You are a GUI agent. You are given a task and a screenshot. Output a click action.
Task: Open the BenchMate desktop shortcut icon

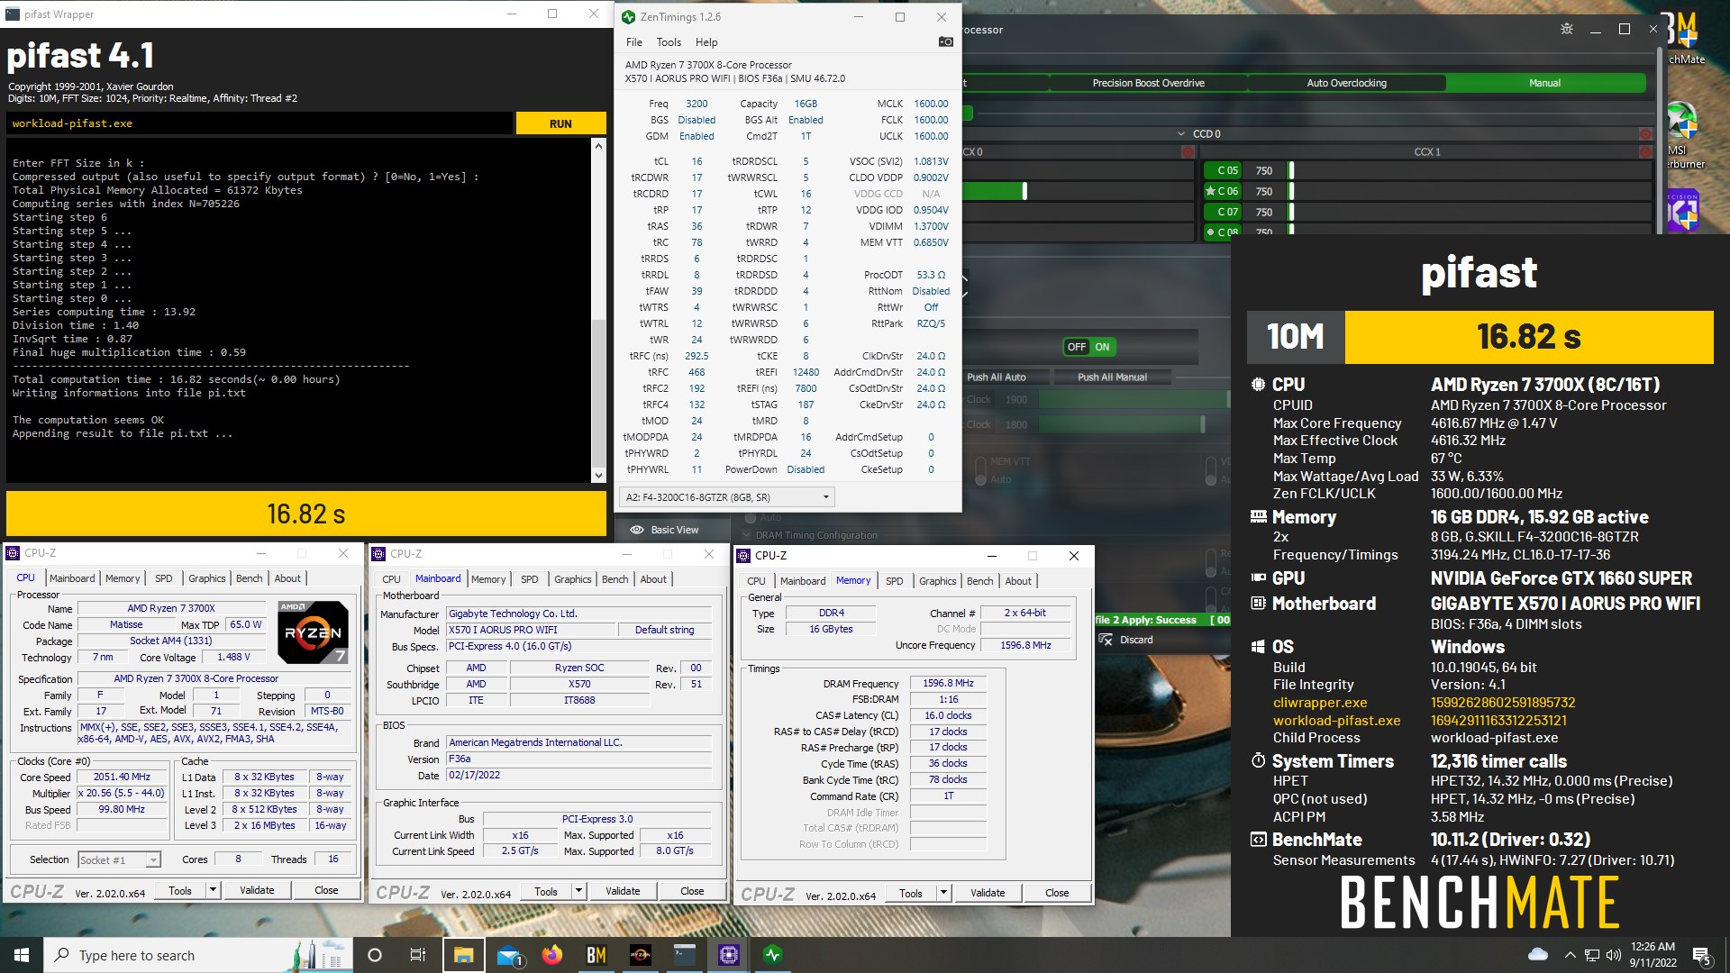(1685, 32)
